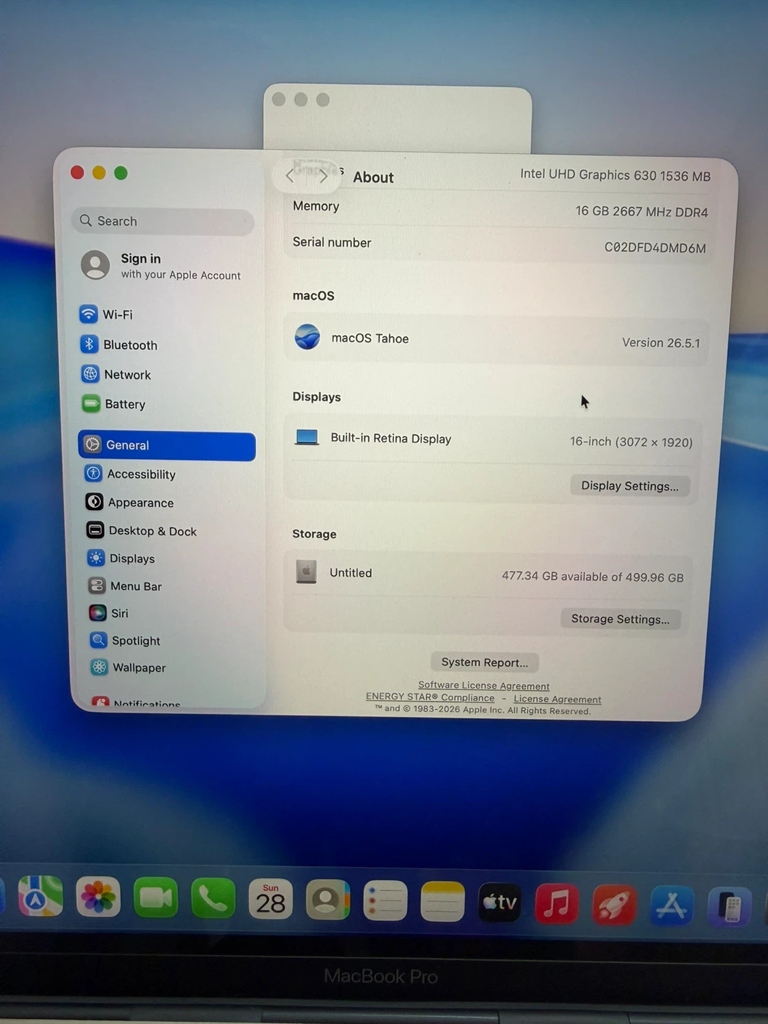Open Siri settings
This screenshot has height=1024, width=768.
tap(109, 614)
